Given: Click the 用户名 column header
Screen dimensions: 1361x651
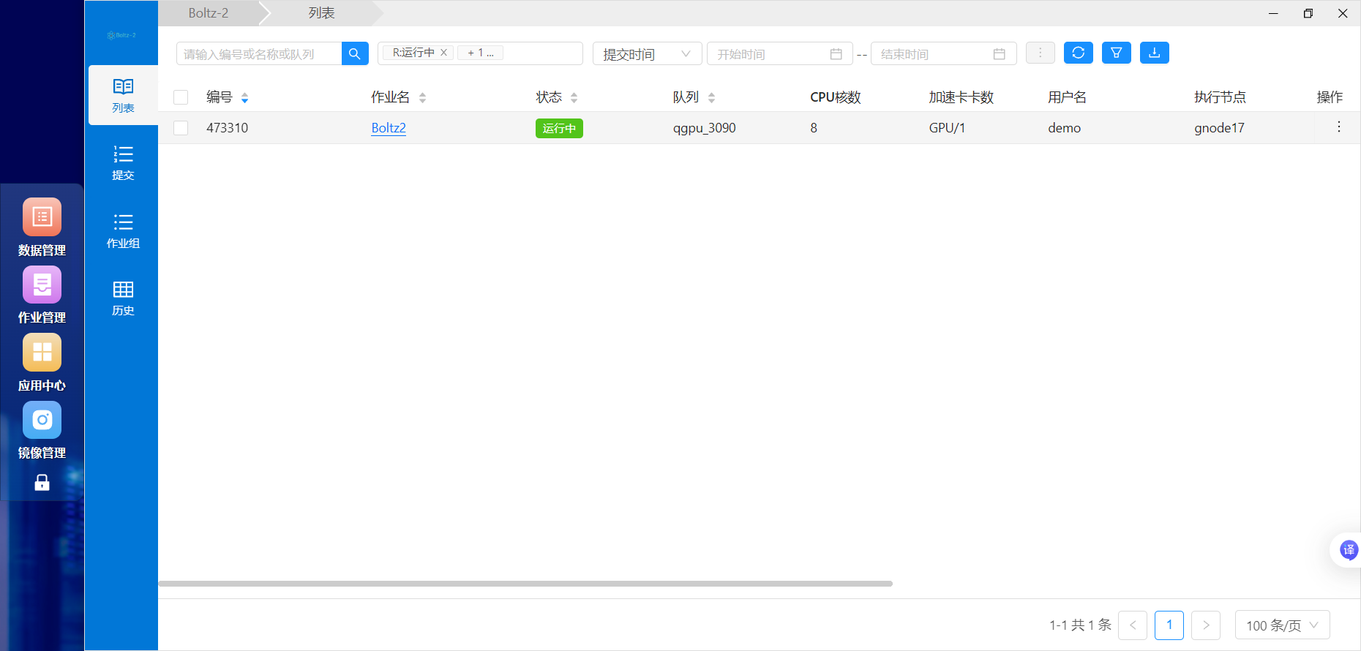Looking at the screenshot, I should click(x=1067, y=97).
